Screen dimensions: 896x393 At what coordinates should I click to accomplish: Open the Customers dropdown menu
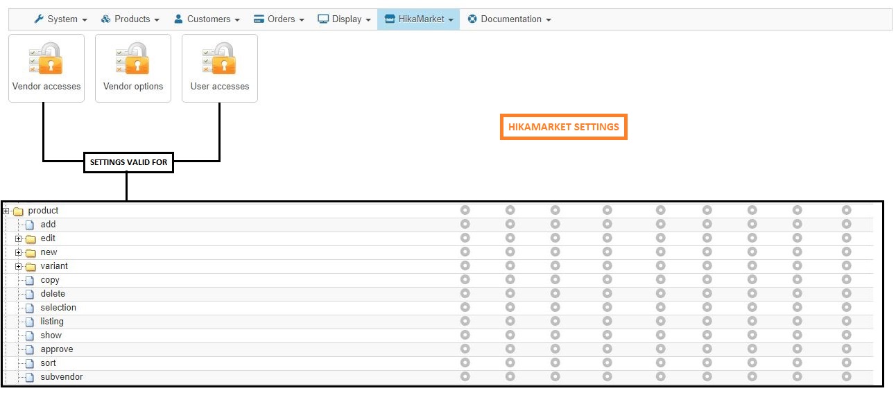coord(206,19)
